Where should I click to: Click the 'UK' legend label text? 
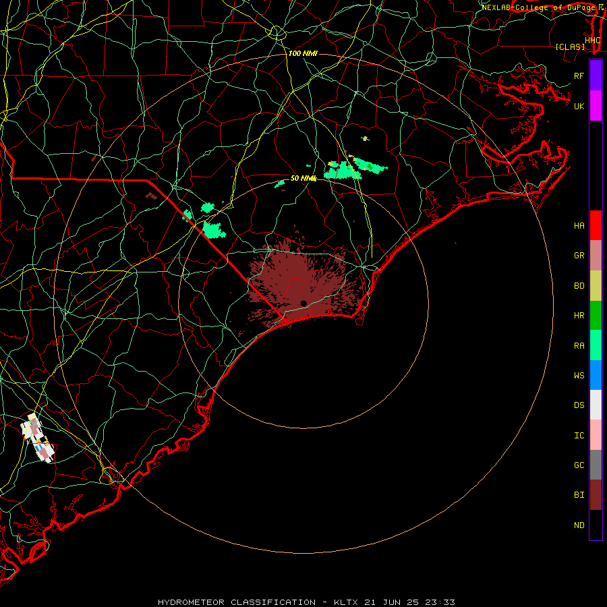tap(579, 106)
